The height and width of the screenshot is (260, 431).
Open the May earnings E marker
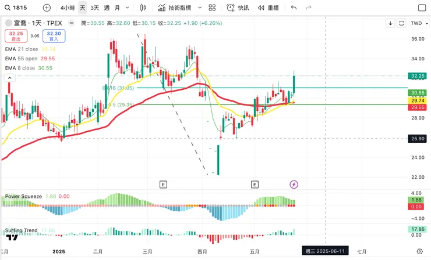[255, 185]
